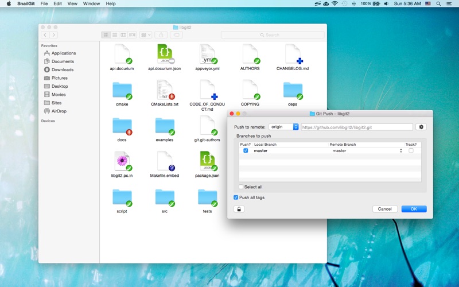Select api.docurium.json file icon

165,54
